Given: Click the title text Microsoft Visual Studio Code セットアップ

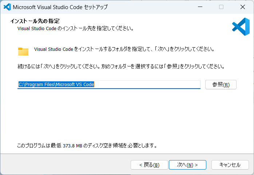Looking at the screenshot, I should coord(60,7).
